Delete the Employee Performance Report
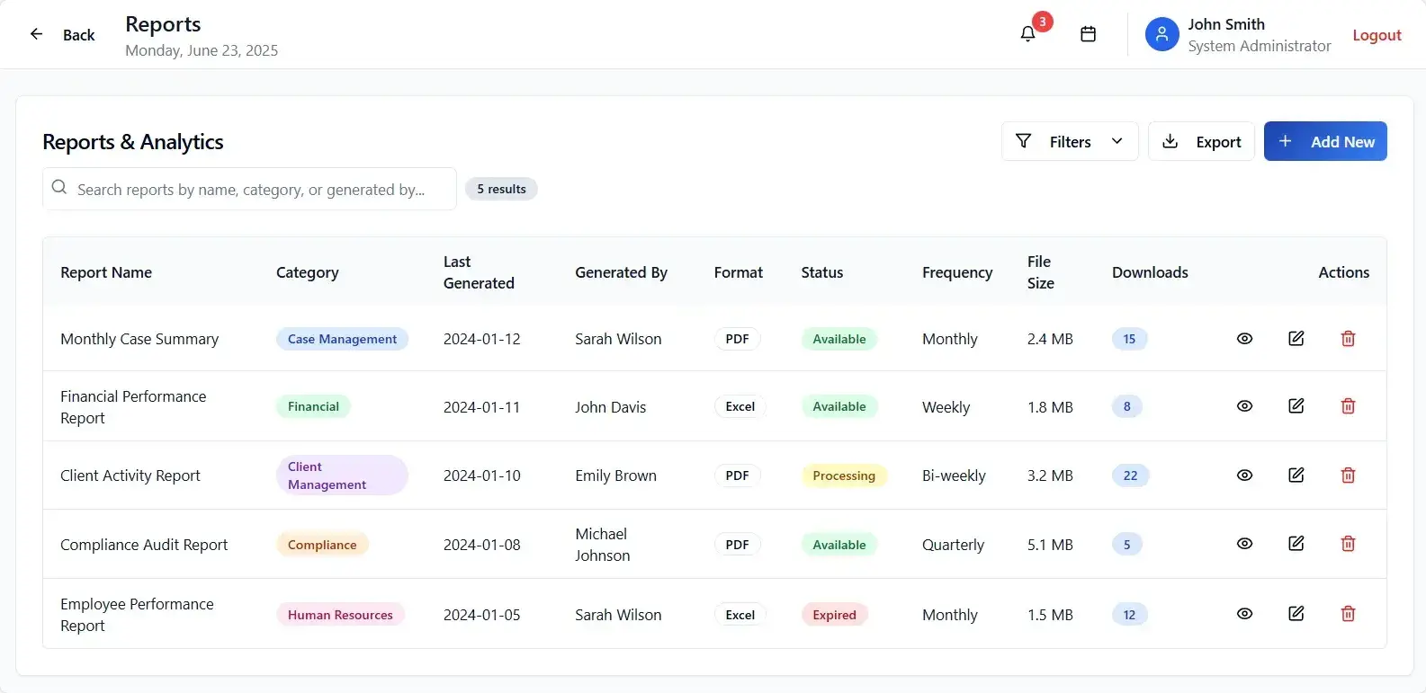1426x693 pixels. [x=1348, y=614]
